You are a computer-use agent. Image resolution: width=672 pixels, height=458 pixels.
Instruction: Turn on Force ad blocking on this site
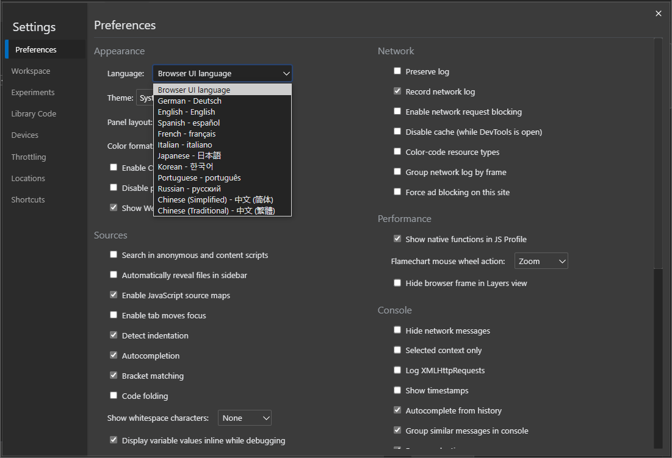pos(397,191)
